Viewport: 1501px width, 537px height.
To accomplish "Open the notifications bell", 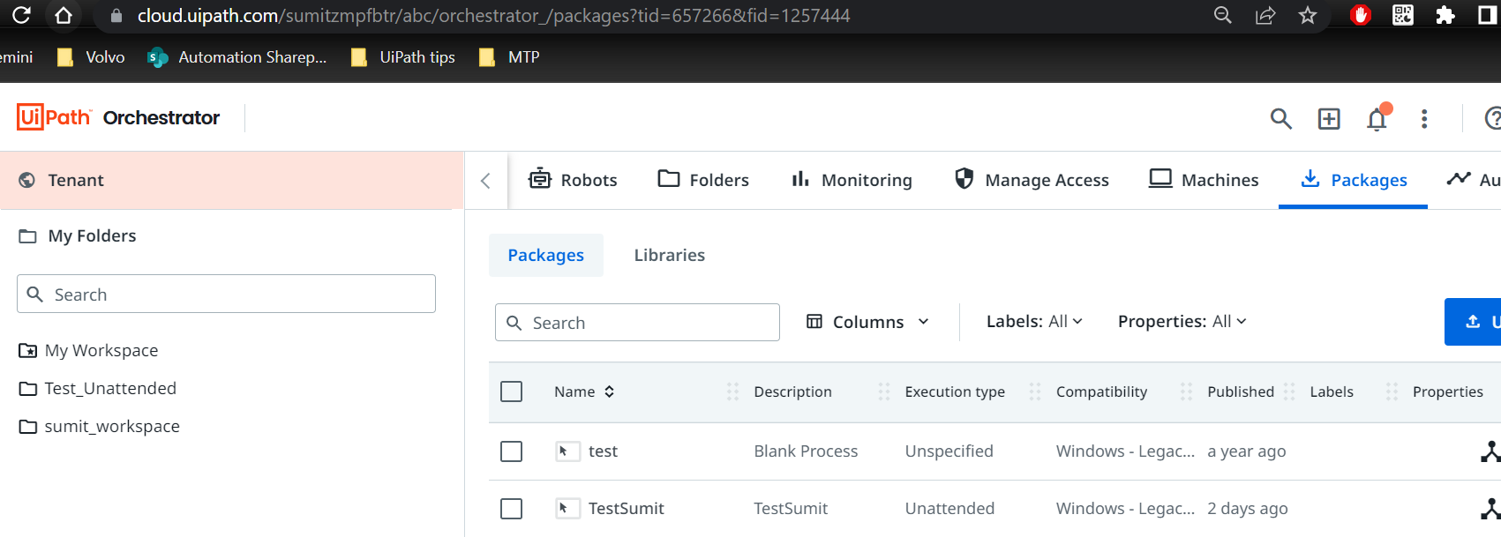I will [1377, 119].
